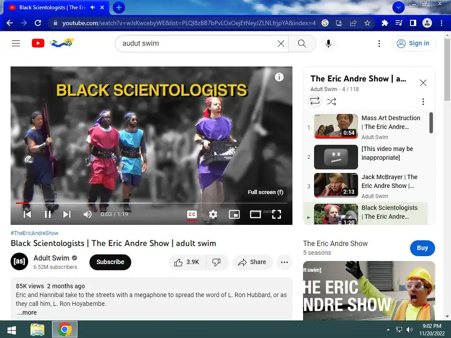Open media controls icon
Image resolution: width=451 pixels, height=338 pixels.
(399, 23)
